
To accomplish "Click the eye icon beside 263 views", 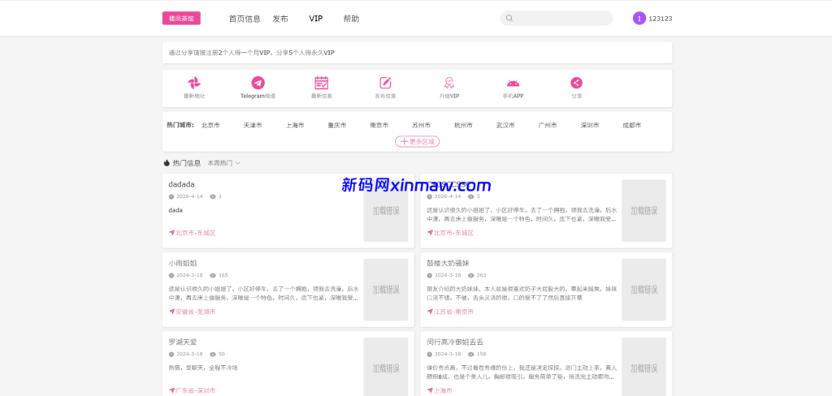I will pos(470,275).
